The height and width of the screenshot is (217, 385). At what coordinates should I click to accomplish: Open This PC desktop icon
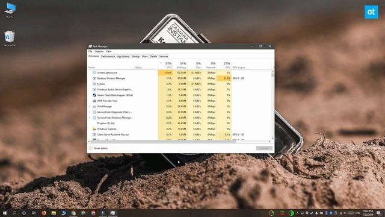point(10,10)
